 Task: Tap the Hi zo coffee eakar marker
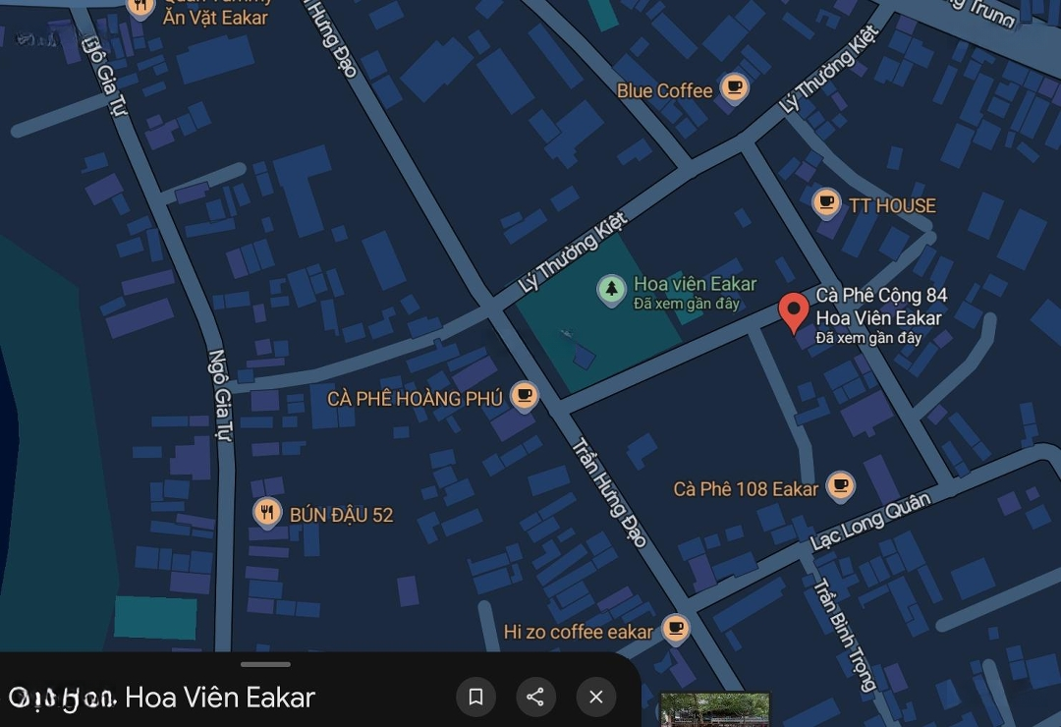(675, 630)
